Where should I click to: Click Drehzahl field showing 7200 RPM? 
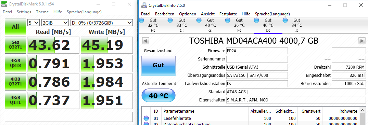(349, 67)
